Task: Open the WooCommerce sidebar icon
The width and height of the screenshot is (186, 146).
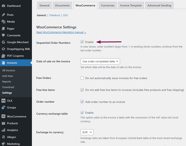Action: click(3, 117)
